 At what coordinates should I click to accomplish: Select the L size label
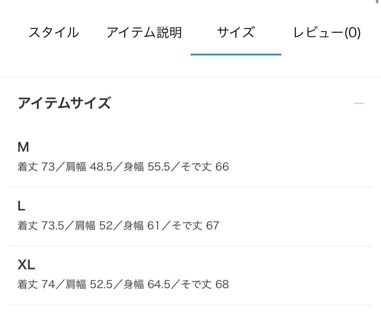click(21, 206)
